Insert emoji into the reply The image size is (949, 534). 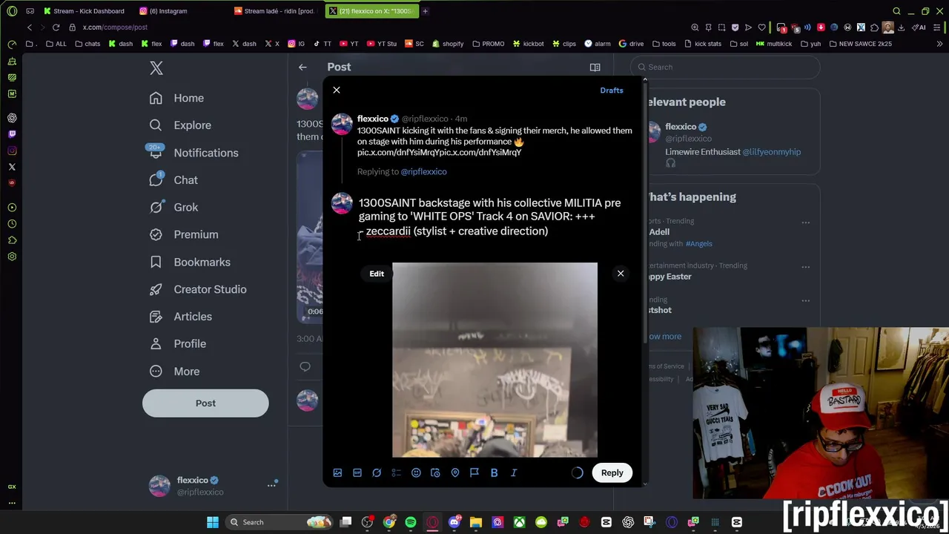click(x=416, y=472)
